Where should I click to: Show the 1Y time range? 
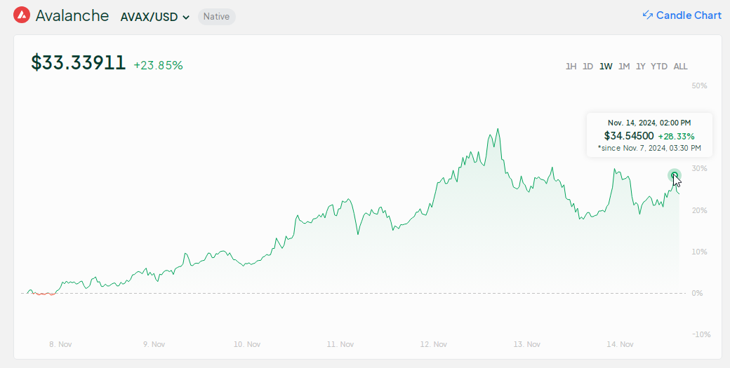coord(640,67)
